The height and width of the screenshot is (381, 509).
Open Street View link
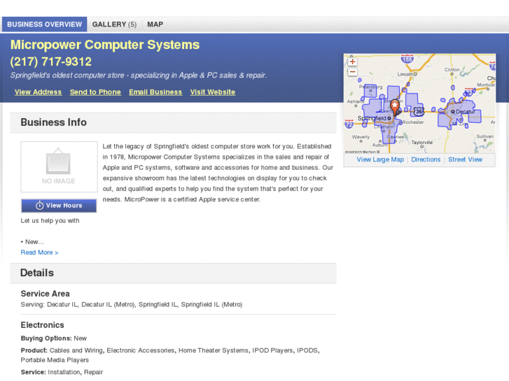(465, 159)
